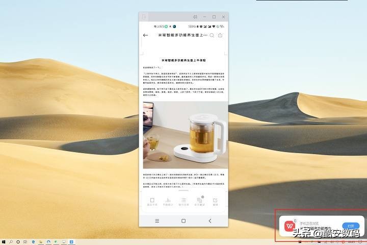Viewport: 367px width, 245px height.
Task: Tap the share icon beside the search icon
Action: click(220, 35)
